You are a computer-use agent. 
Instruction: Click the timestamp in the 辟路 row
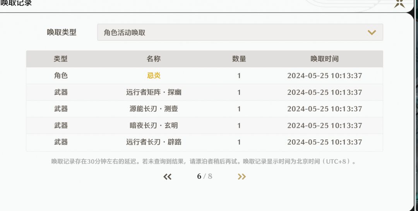(x=324, y=142)
